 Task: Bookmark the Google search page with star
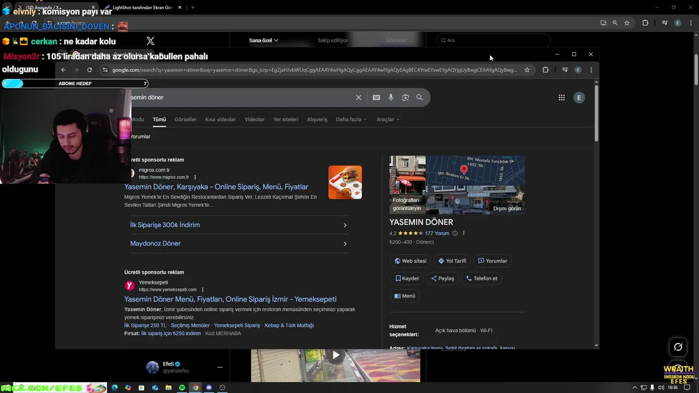527,70
